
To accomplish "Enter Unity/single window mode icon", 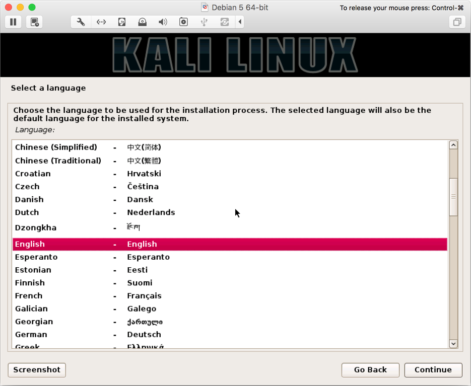I will pos(457,22).
